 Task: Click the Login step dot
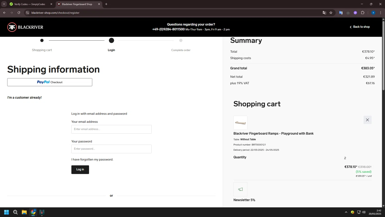(x=111, y=40)
